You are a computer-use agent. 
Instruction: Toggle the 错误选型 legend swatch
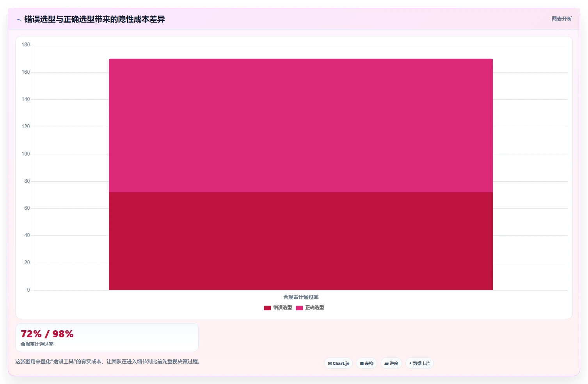[x=267, y=308]
